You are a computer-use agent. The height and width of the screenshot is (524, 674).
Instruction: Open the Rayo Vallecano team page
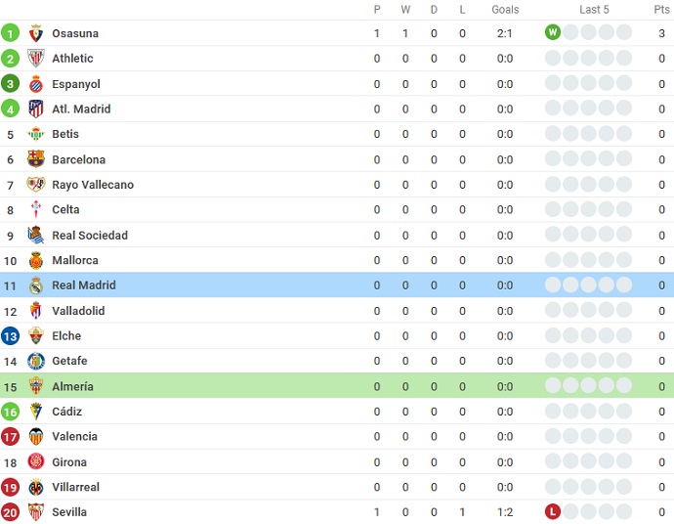tap(93, 185)
